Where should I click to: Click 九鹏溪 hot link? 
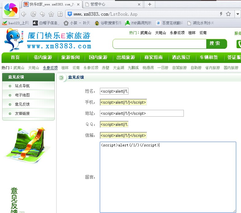click(x=133, y=68)
